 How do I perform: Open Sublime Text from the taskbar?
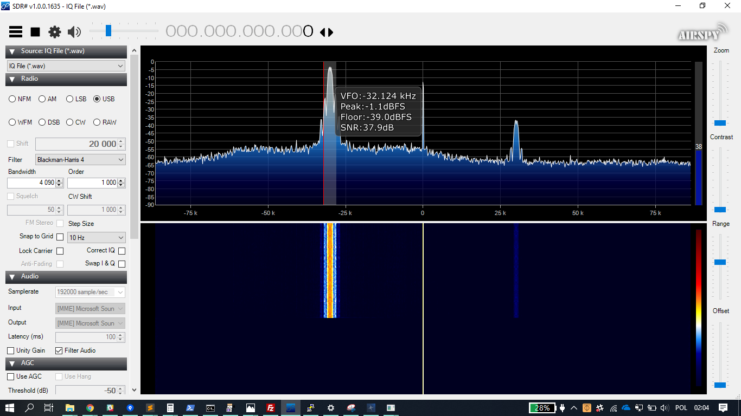coord(150,408)
